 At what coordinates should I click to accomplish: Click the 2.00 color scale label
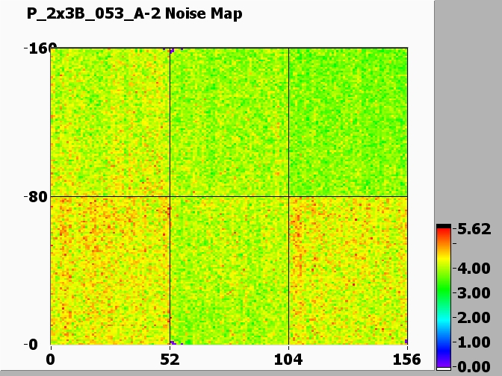point(476,318)
